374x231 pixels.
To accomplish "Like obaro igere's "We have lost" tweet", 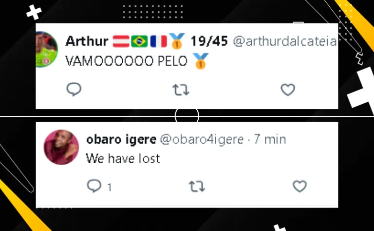I will click(x=300, y=186).
